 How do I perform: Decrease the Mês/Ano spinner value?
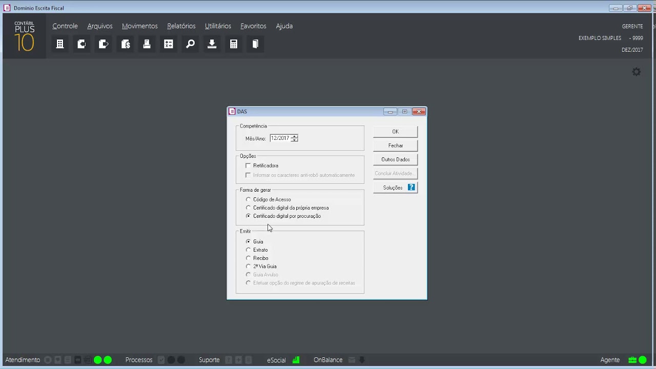[294, 140]
